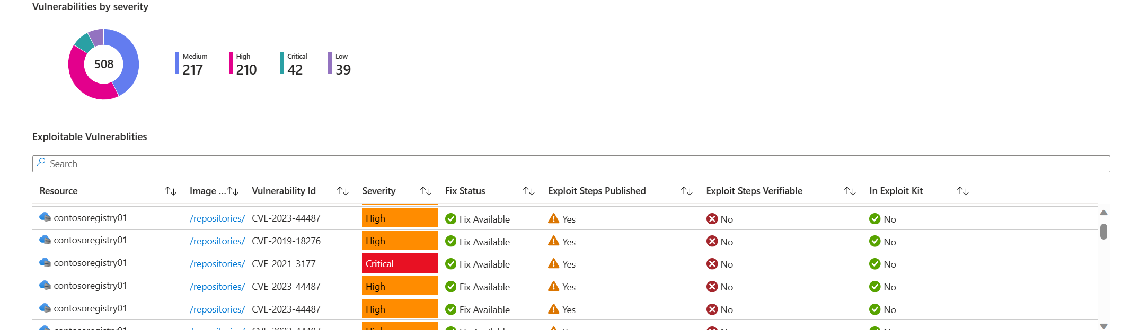Click green Fix Available check for CVE-2019-18276

pos(451,241)
